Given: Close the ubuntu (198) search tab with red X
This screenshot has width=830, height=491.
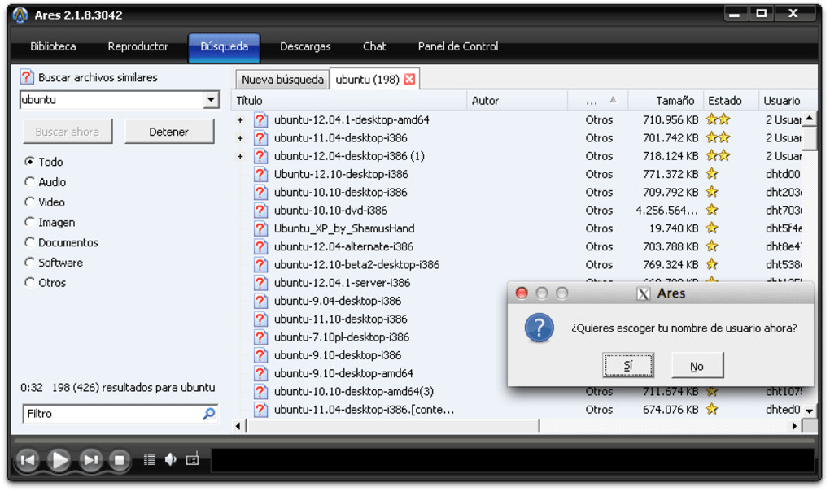Looking at the screenshot, I should pyautogui.click(x=409, y=80).
